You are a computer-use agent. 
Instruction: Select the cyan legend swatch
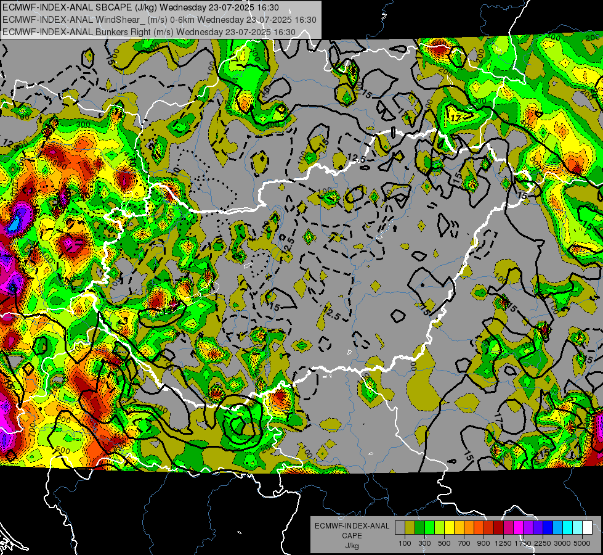[568, 527]
